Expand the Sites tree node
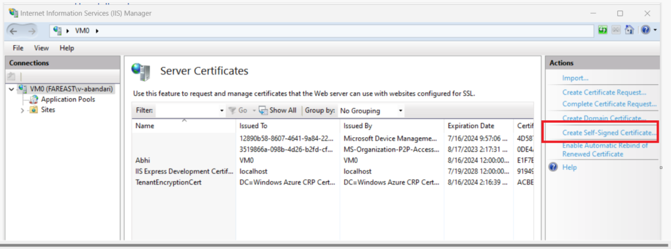Image resolution: width=671 pixels, height=249 pixels. pos(22,110)
